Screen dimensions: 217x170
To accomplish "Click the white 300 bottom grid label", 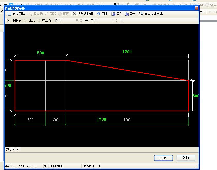I will click(x=30, y=120).
